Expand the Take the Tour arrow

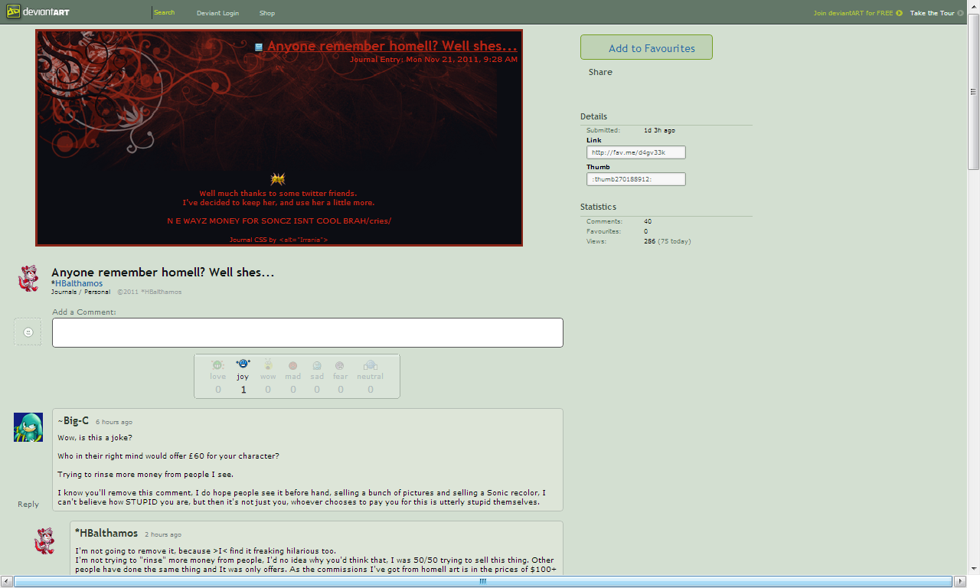[x=960, y=13]
